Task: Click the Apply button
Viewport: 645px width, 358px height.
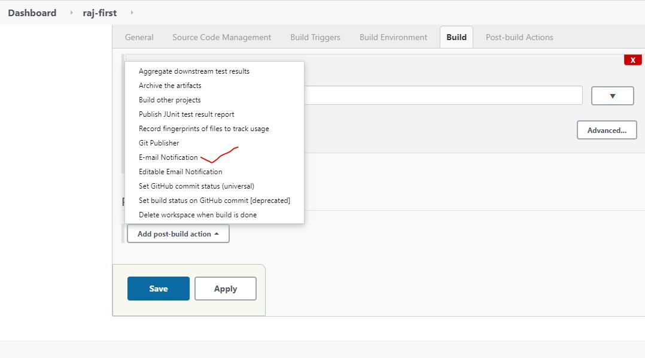Action: point(226,289)
